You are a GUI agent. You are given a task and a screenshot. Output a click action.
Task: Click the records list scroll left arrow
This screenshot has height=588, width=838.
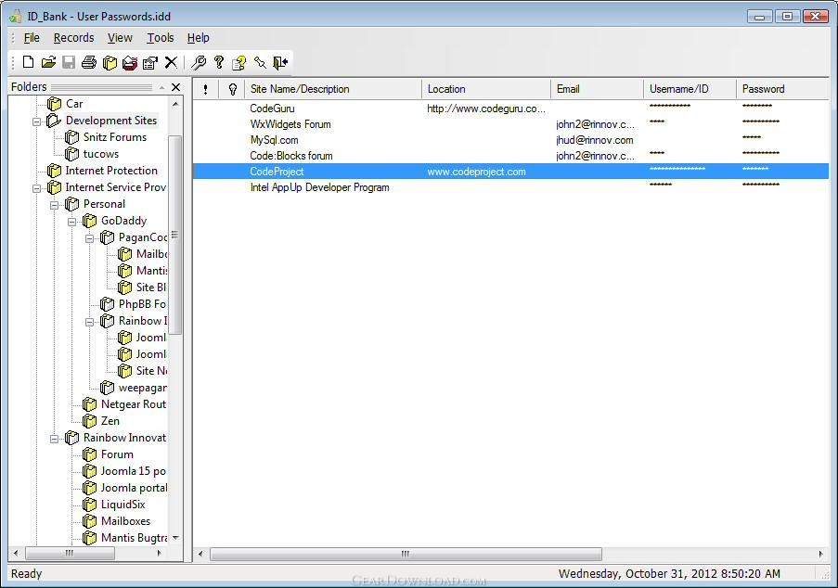tap(200, 554)
